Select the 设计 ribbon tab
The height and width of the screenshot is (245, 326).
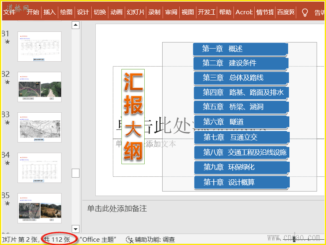point(83,12)
